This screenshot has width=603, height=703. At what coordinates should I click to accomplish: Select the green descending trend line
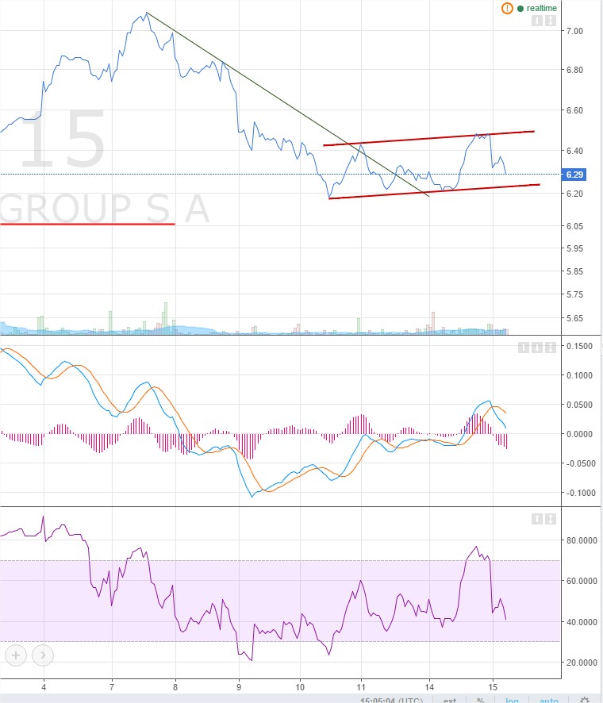(288, 105)
